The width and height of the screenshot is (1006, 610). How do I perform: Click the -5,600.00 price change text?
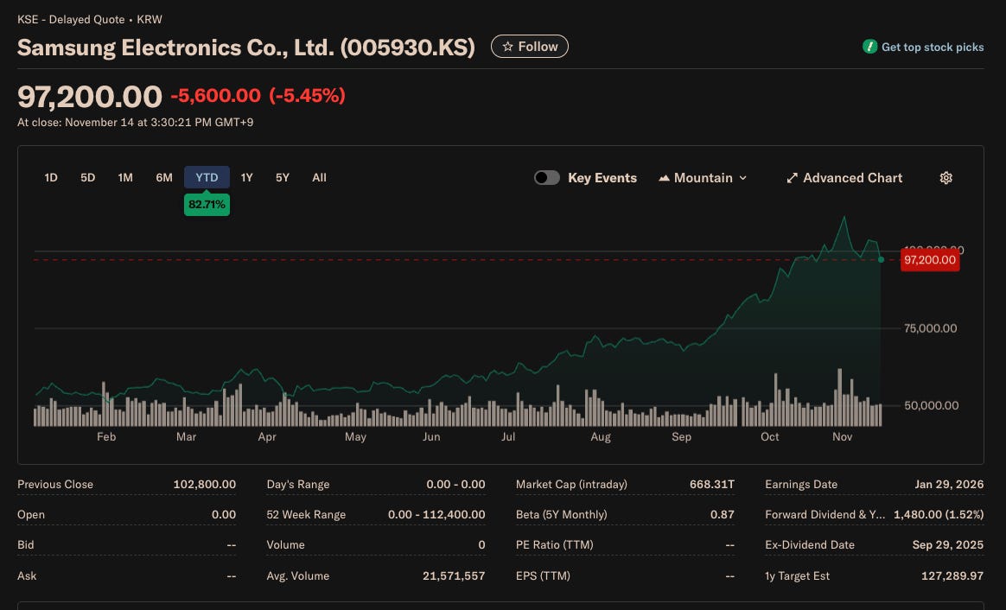pyautogui.click(x=215, y=96)
